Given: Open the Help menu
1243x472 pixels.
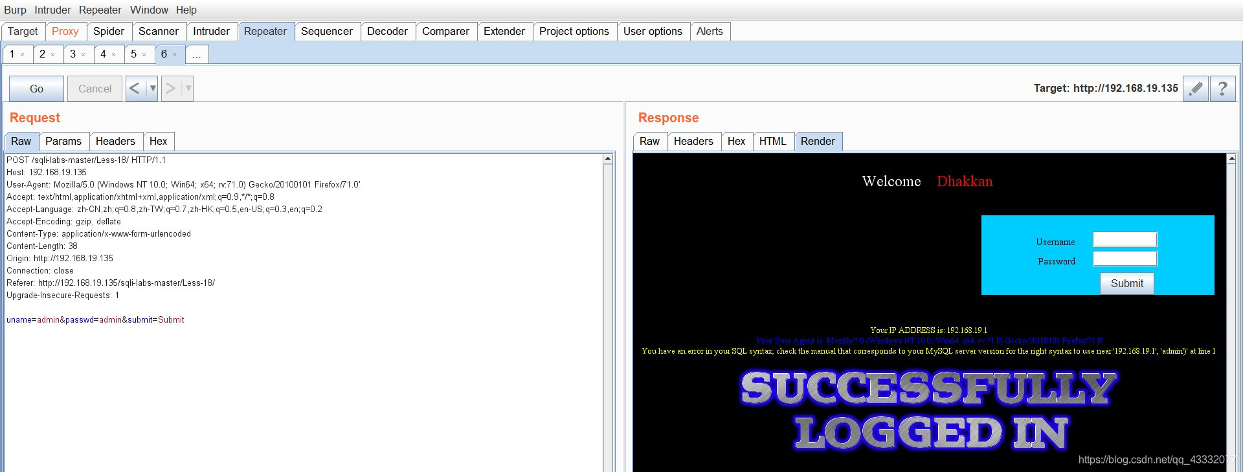Looking at the screenshot, I should pos(186,10).
